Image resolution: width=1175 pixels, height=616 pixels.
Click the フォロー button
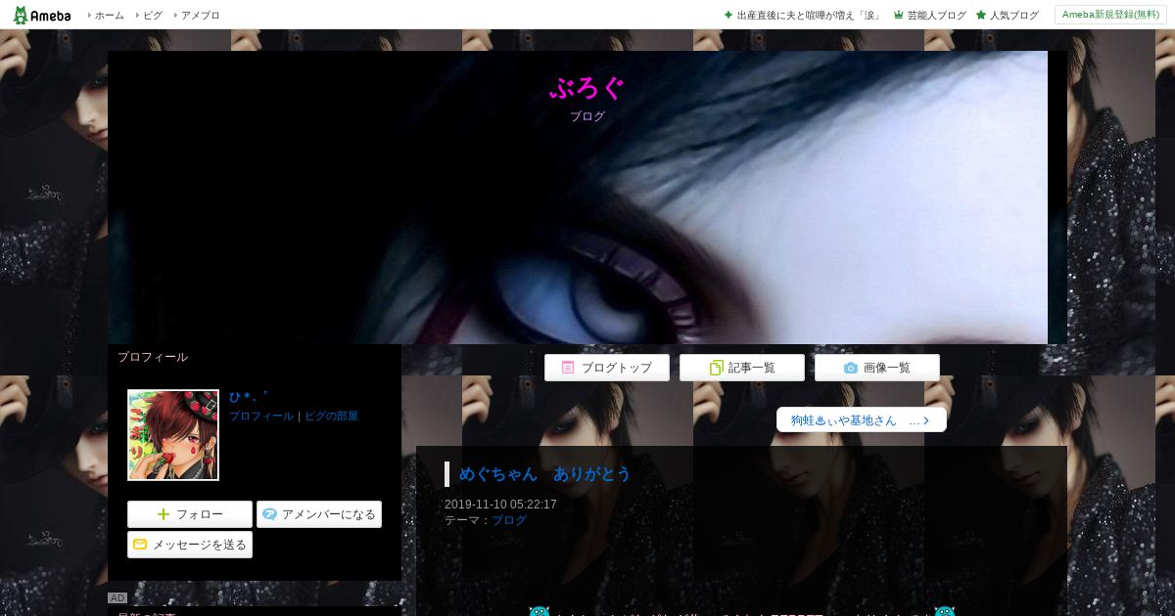[x=190, y=514]
